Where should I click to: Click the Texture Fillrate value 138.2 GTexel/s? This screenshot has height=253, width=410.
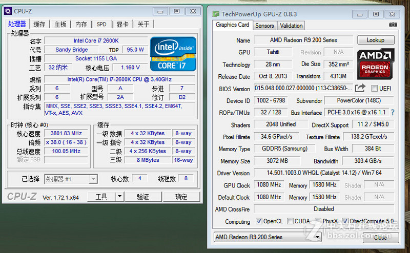[368, 137]
